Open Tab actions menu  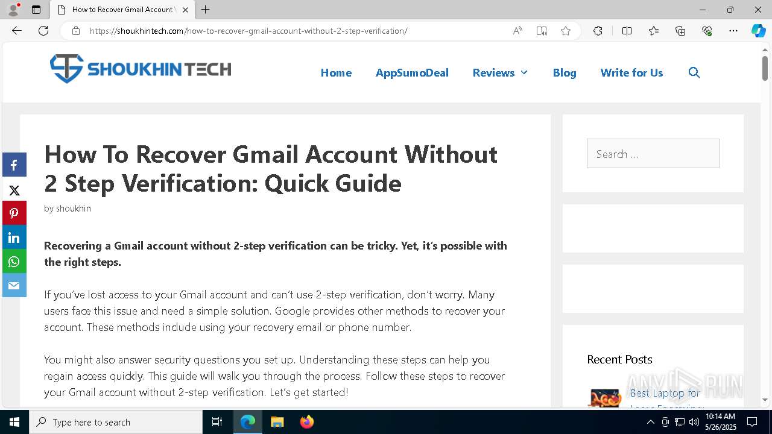(x=36, y=10)
